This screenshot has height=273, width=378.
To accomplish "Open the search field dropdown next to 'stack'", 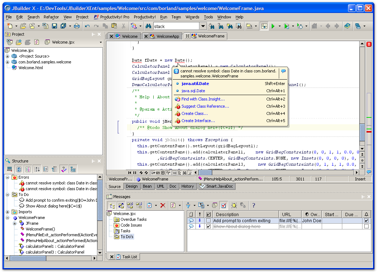I will coord(203,26).
